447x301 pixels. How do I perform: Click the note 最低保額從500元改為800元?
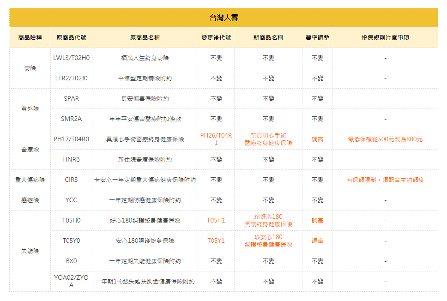point(386,139)
